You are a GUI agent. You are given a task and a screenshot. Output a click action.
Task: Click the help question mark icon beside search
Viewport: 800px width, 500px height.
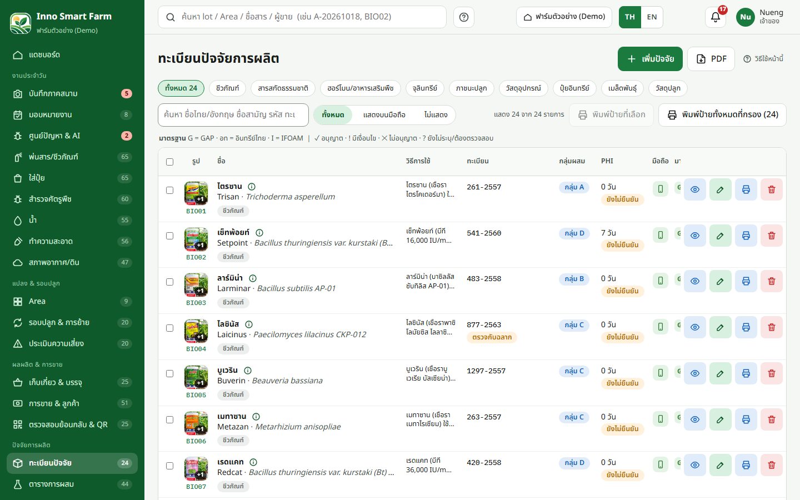click(x=464, y=17)
